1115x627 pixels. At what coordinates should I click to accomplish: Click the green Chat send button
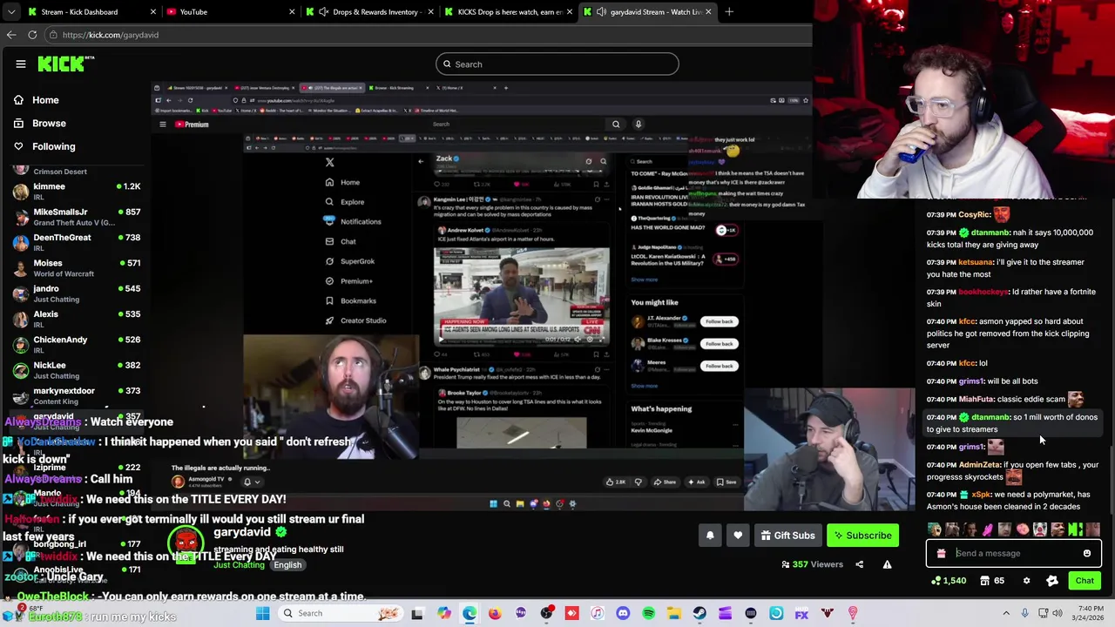click(1085, 581)
